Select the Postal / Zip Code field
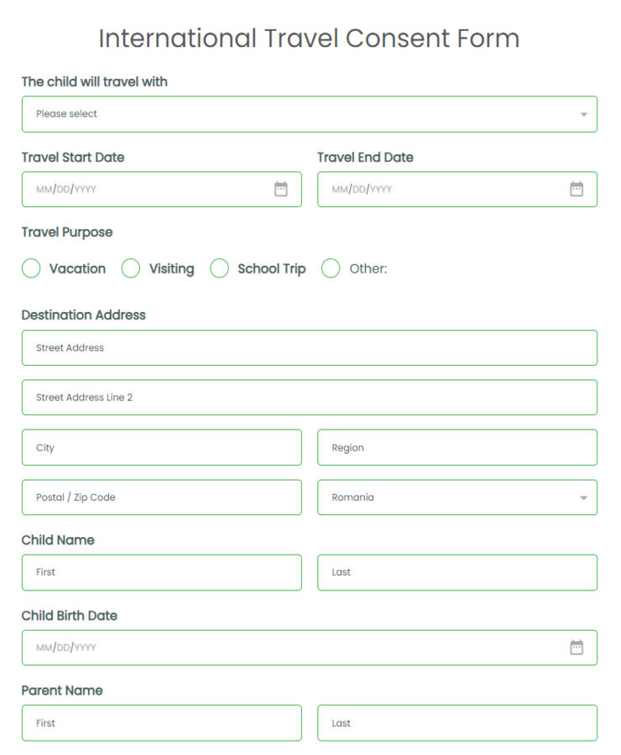Viewport: 621px width, 755px height. tap(161, 497)
